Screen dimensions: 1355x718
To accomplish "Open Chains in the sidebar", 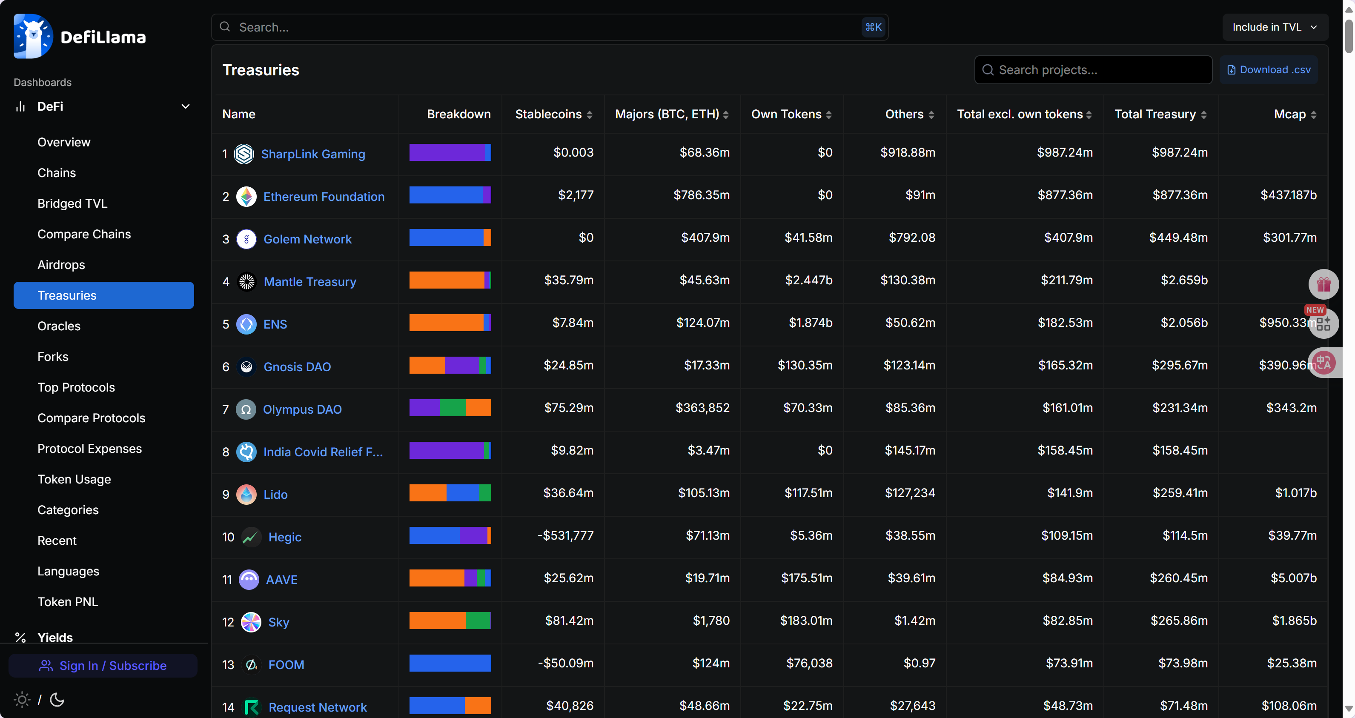I will coord(56,172).
